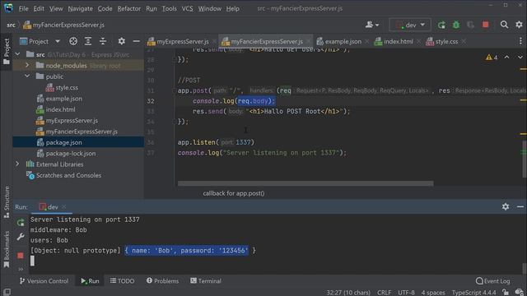The image size is (527, 296).
Task: Open the Window menu
Action: pos(209,8)
